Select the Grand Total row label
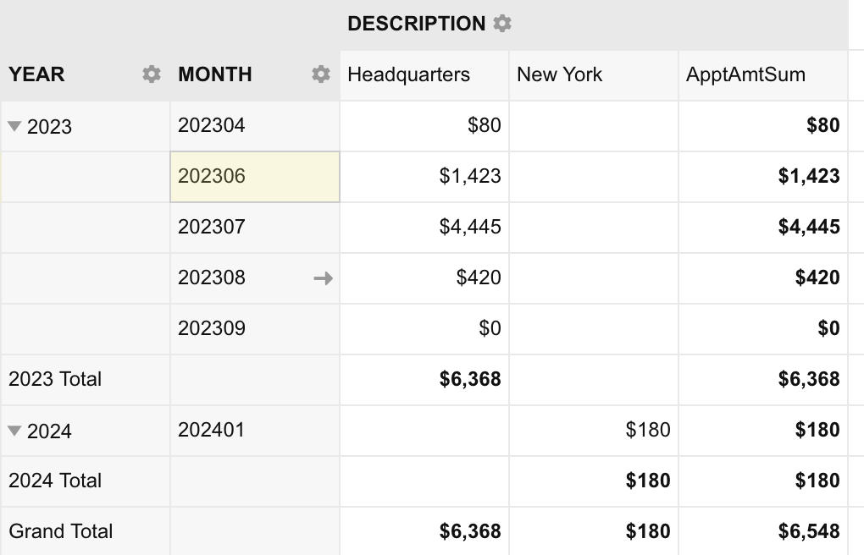This screenshot has height=555, width=864. [x=59, y=531]
